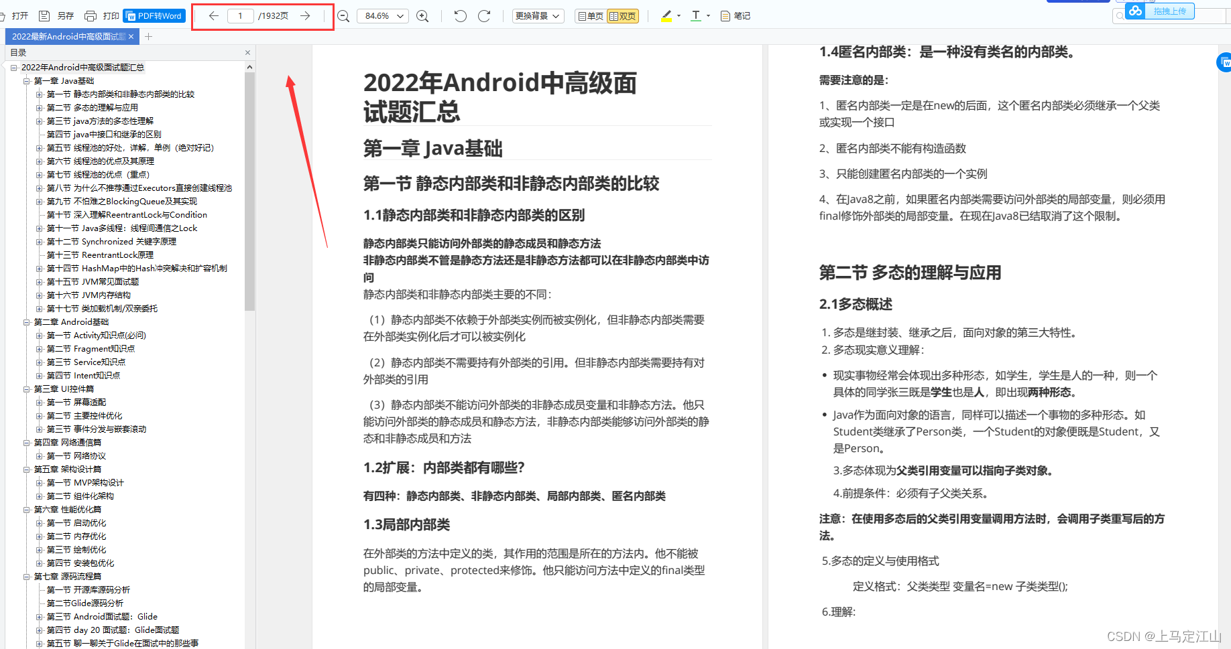This screenshot has width=1231, height=649.
Task: Open 第三节 Android面试题：Glide bookmark
Action: point(102,616)
